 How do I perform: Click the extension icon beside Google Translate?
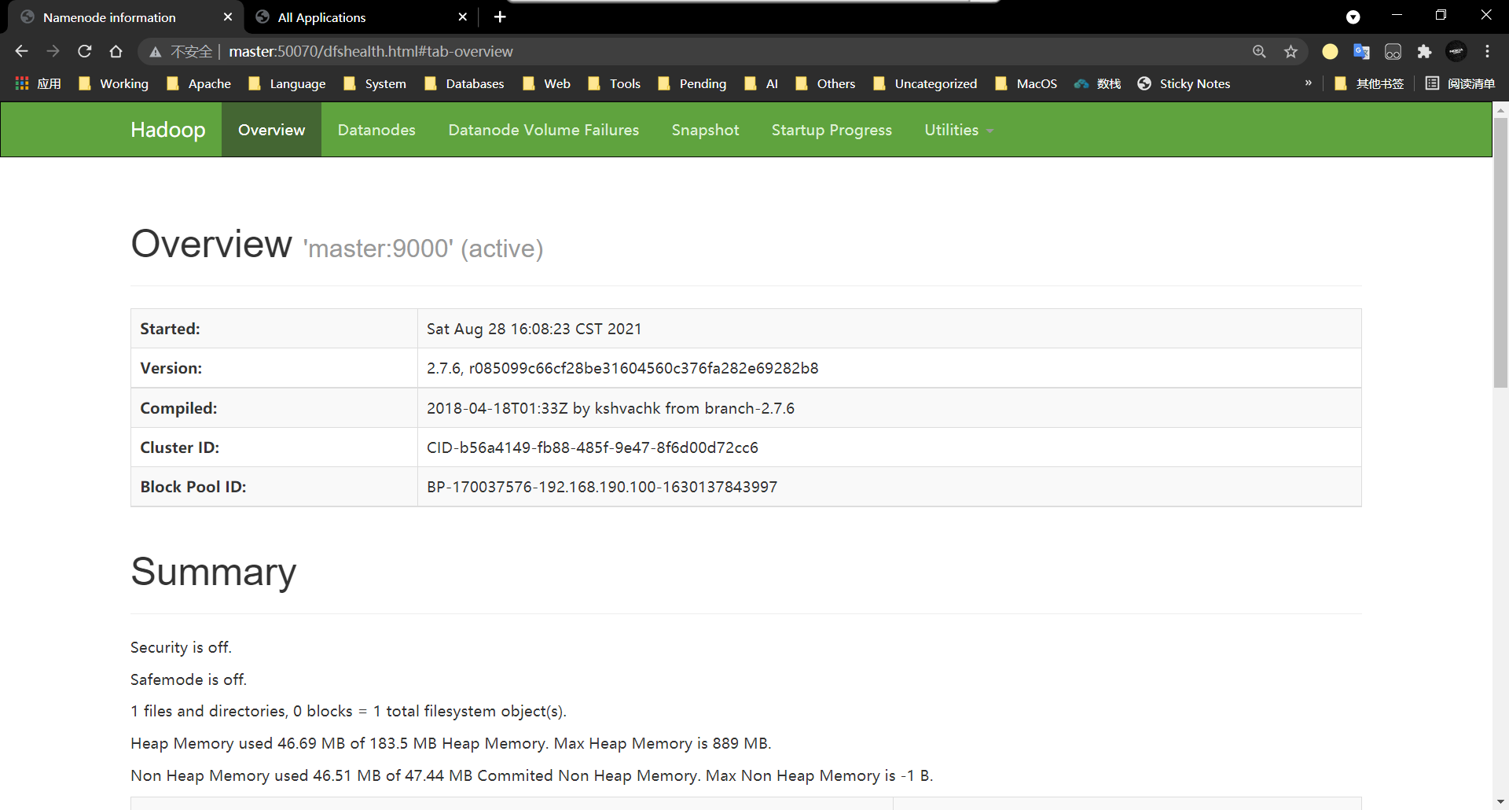click(1393, 51)
